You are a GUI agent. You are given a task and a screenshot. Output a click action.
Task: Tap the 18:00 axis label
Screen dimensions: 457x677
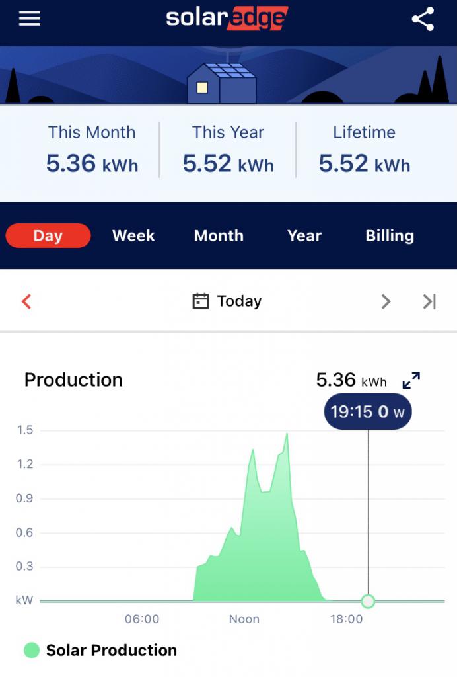click(346, 619)
